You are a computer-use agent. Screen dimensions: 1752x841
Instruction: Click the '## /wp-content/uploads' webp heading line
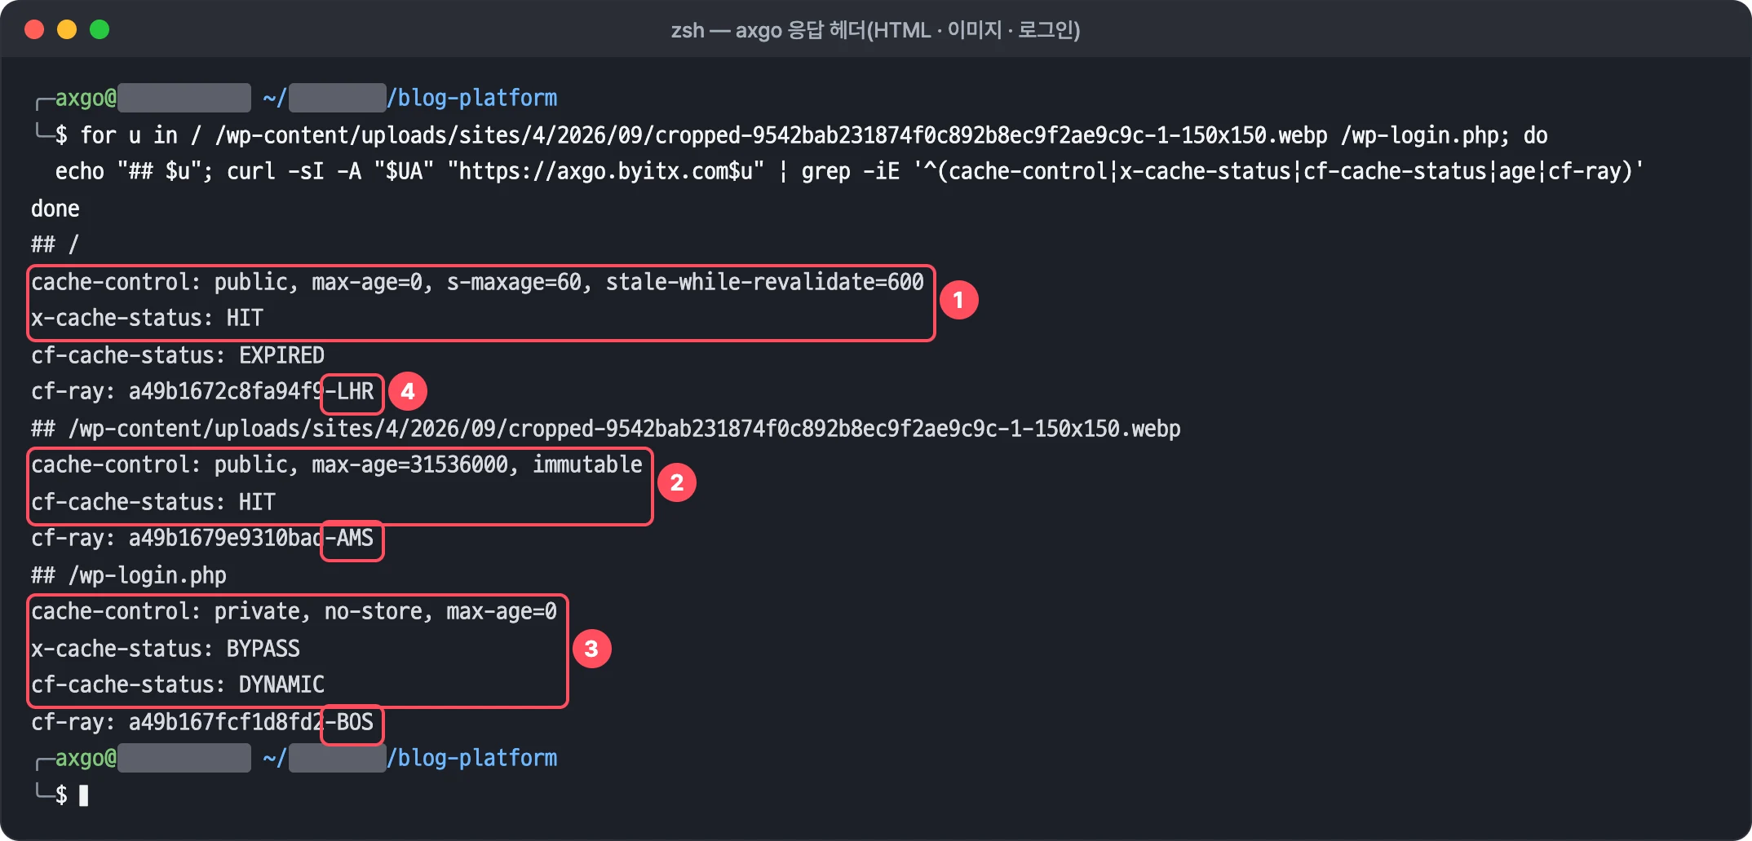[606, 429]
